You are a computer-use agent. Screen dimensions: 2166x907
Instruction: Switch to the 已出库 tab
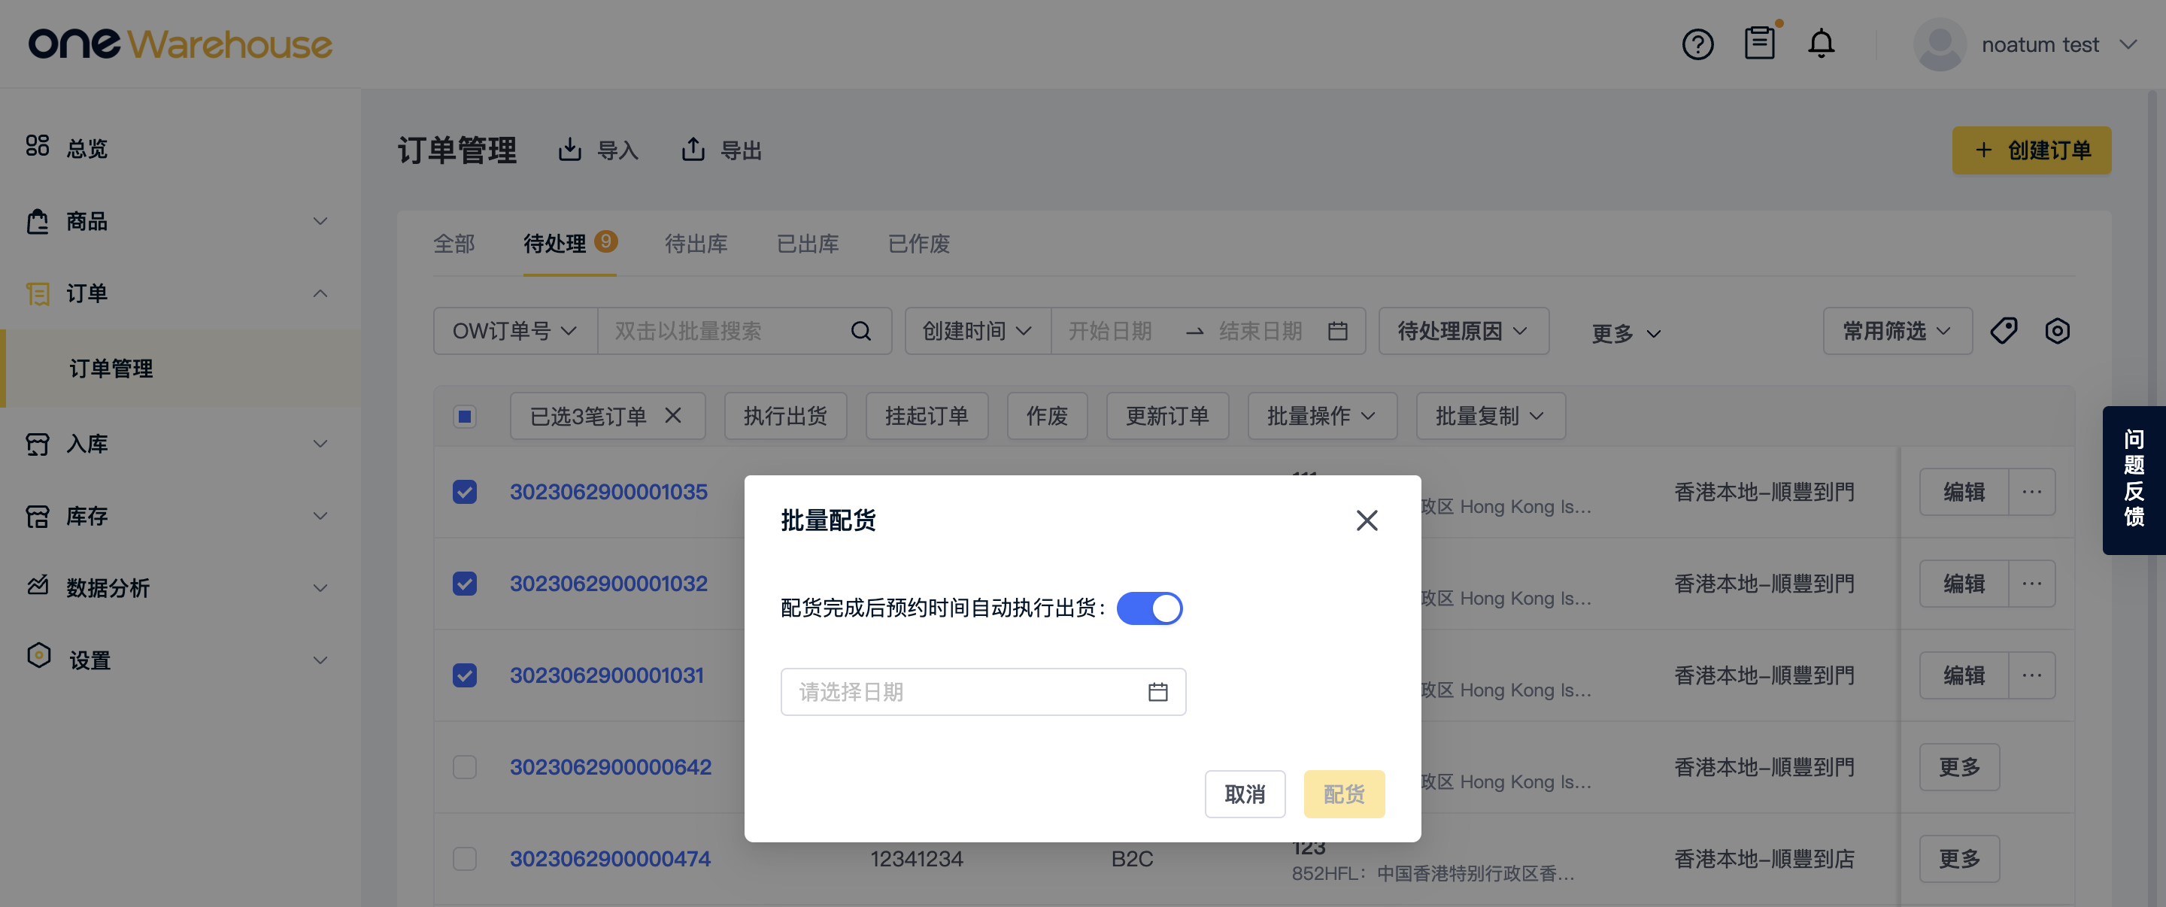[808, 244]
